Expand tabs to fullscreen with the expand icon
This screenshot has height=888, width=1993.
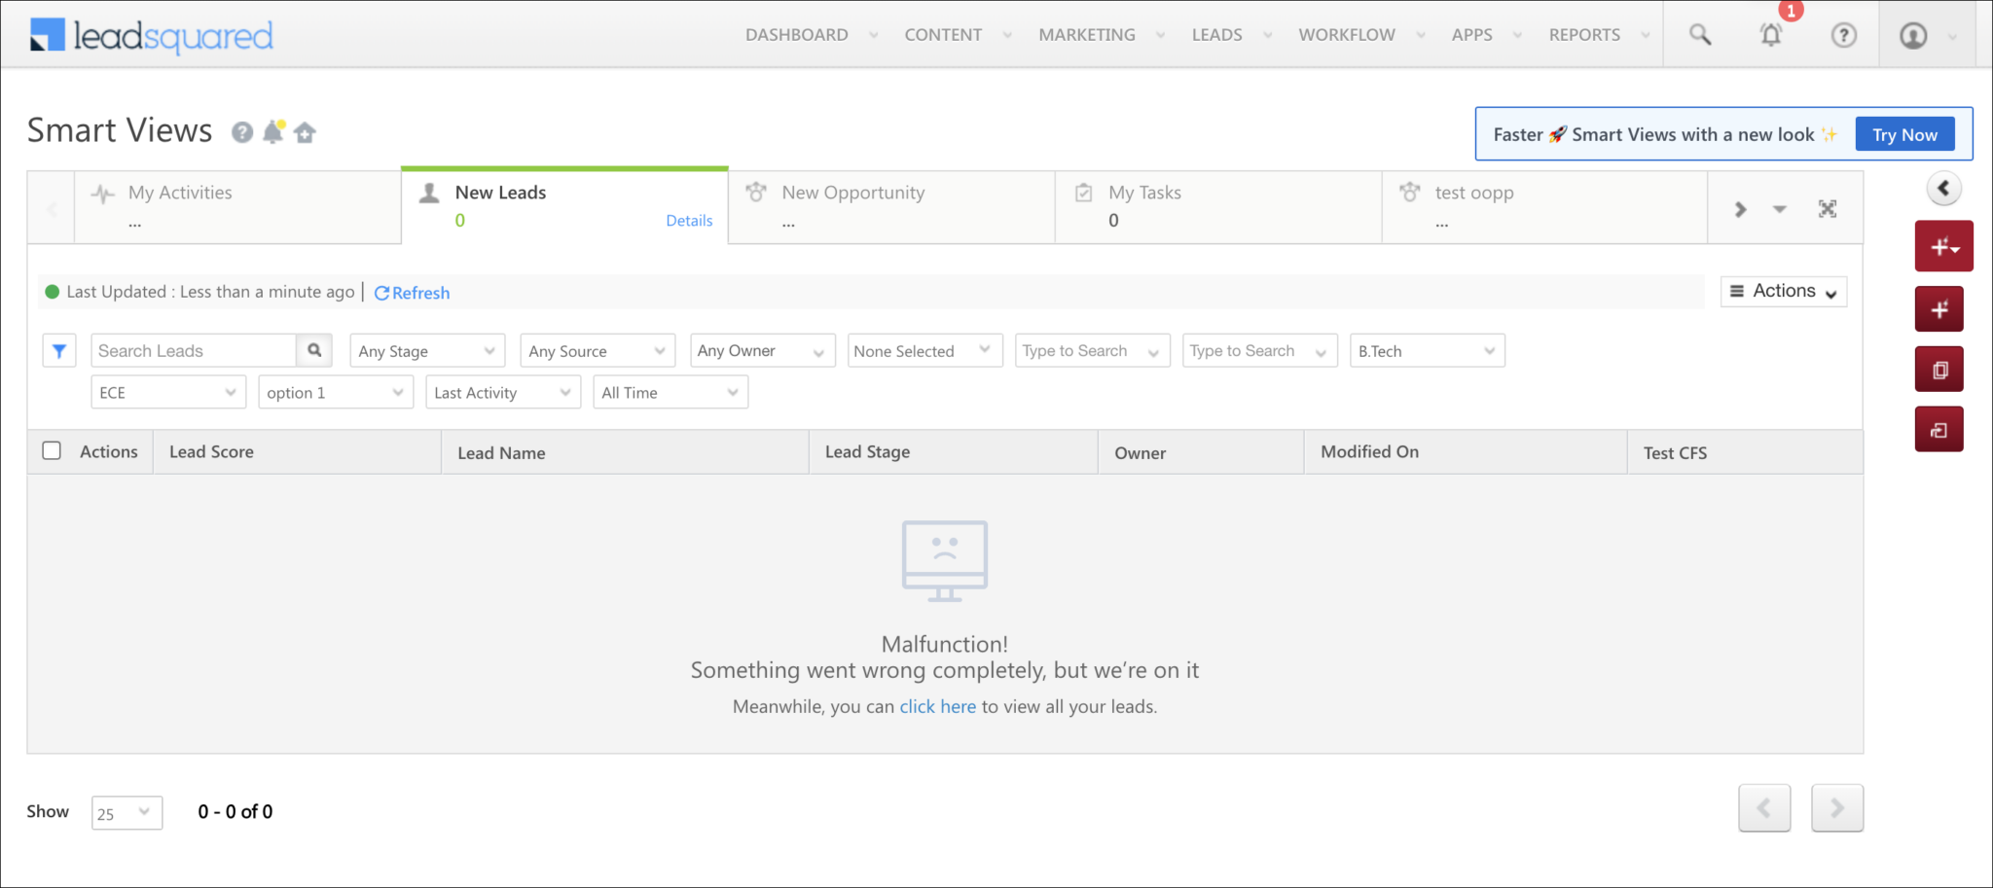(1828, 208)
